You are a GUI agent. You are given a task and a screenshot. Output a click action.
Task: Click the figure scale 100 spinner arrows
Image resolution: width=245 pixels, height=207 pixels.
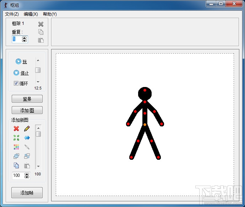(27, 176)
